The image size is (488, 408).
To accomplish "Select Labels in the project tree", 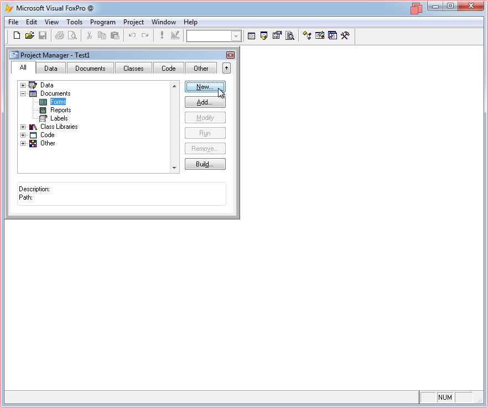I will pyautogui.click(x=59, y=118).
